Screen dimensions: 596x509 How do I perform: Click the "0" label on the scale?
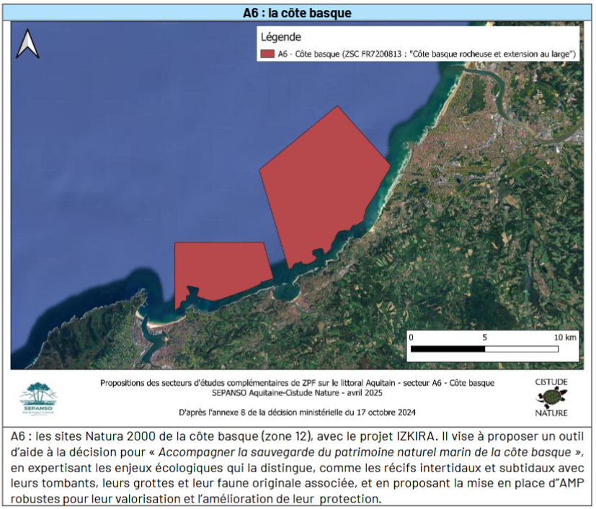[x=411, y=337]
